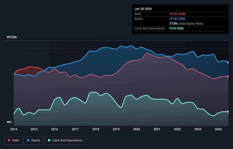Click the 2017 x-axis label

(x=75, y=129)
